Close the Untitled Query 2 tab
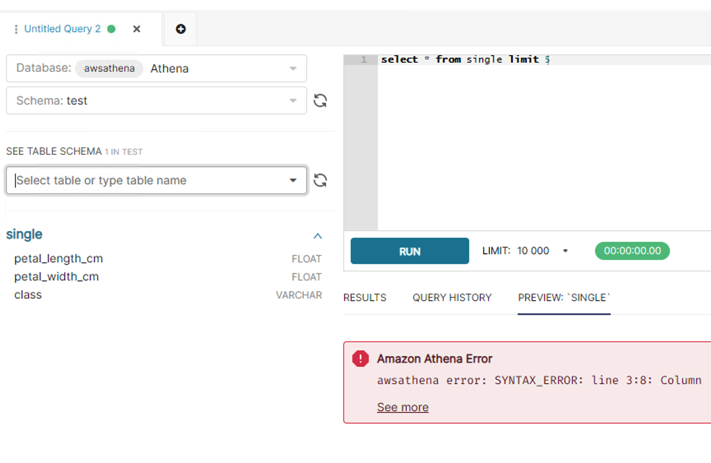 pyautogui.click(x=137, y=29)
